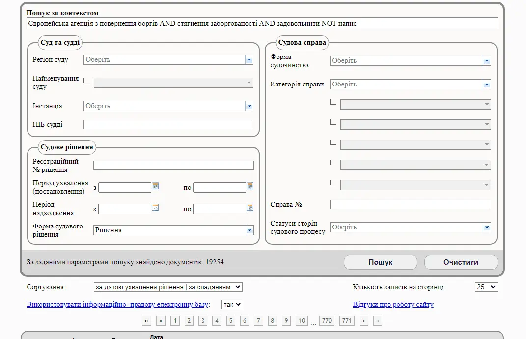Click the dropdown arrow beside Форма судочинства

[x=487, y=60]
